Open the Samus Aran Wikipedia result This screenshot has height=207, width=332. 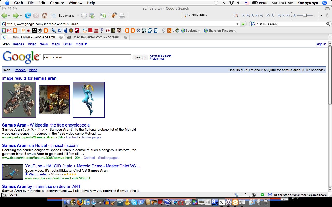[x=46, y=125]
